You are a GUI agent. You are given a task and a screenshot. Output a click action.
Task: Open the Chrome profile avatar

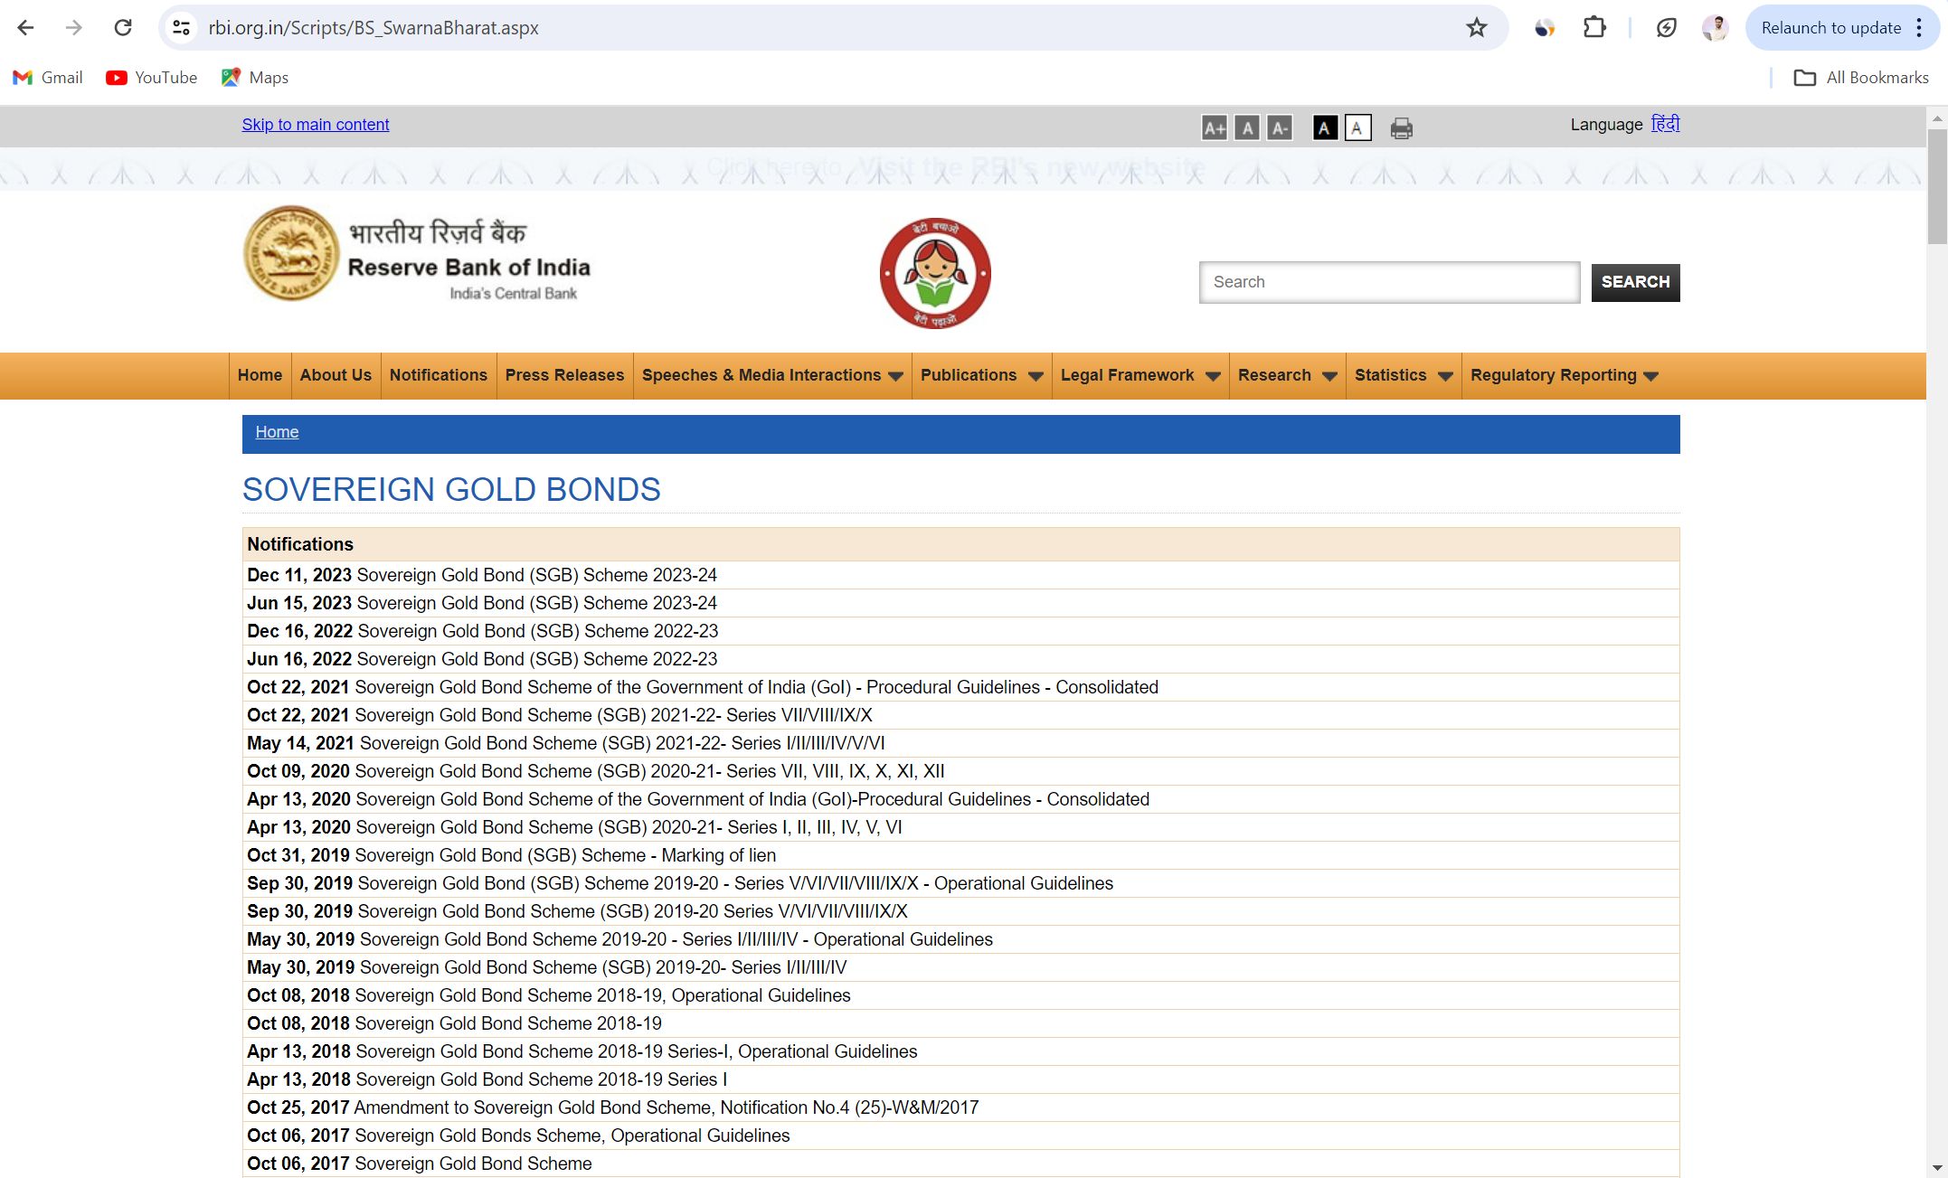tap(1715, 28)
